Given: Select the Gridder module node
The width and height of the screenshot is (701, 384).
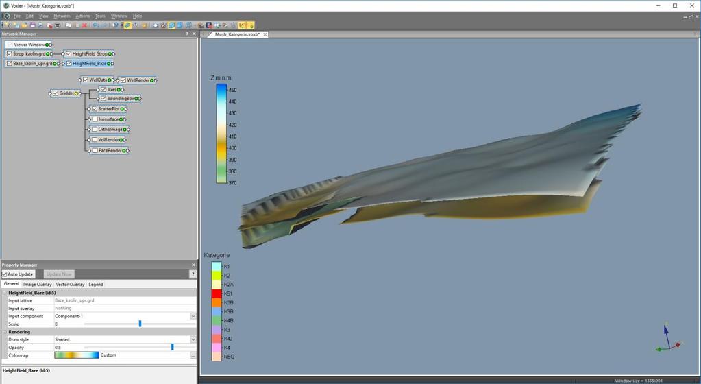Looking at the screenshot, I should (66, 93).
